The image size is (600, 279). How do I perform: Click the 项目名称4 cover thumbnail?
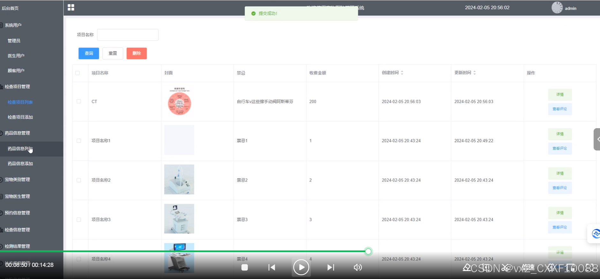coord(179,258)
